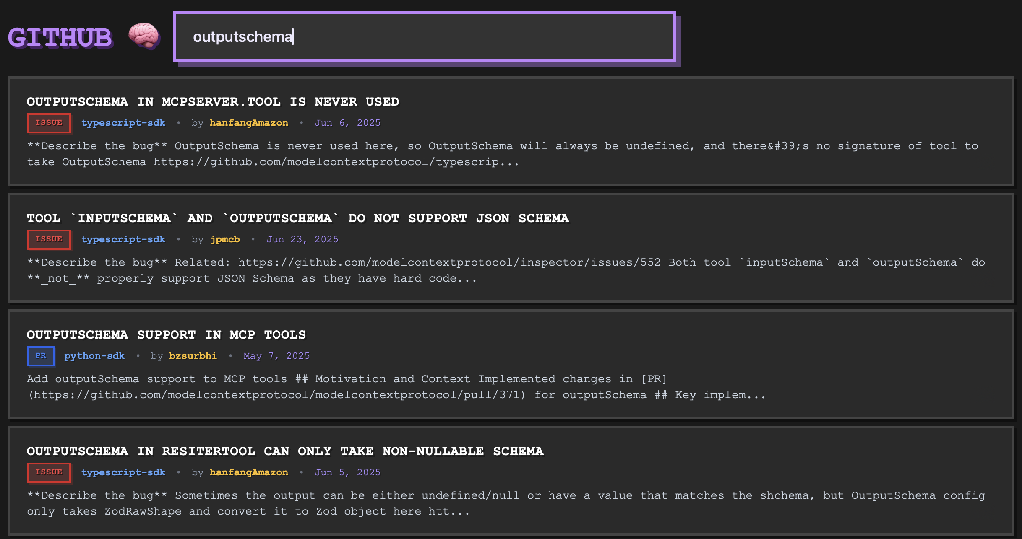Click the Jun 23, 2025 date
This screenshot has width=1022, height=539.
[302, 239]
